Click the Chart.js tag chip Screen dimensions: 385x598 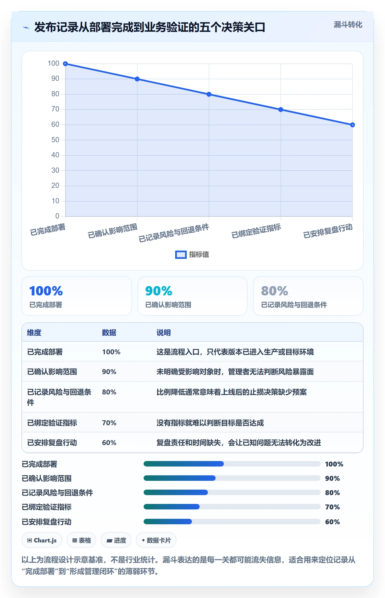42,540
